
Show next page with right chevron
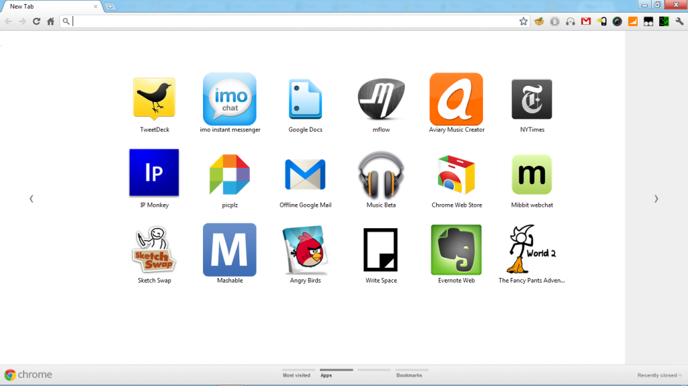(x=656, y=199)
